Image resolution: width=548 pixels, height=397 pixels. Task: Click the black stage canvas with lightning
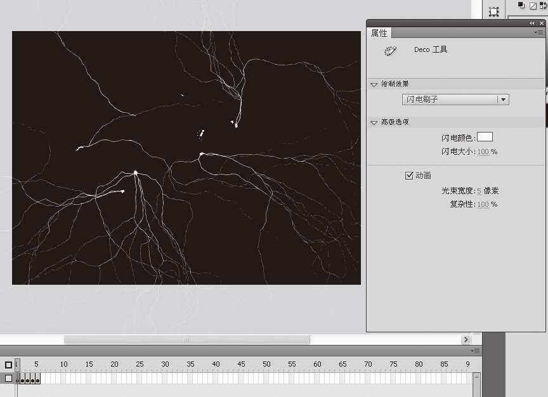coord(186,158)
